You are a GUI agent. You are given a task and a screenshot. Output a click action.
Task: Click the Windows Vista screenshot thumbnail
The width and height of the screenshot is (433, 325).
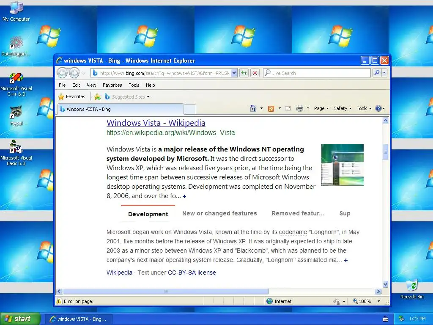pyautogui.click(x=343, y=165)
